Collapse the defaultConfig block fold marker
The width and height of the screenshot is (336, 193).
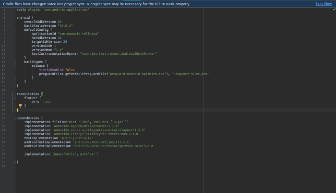point(15,30)
